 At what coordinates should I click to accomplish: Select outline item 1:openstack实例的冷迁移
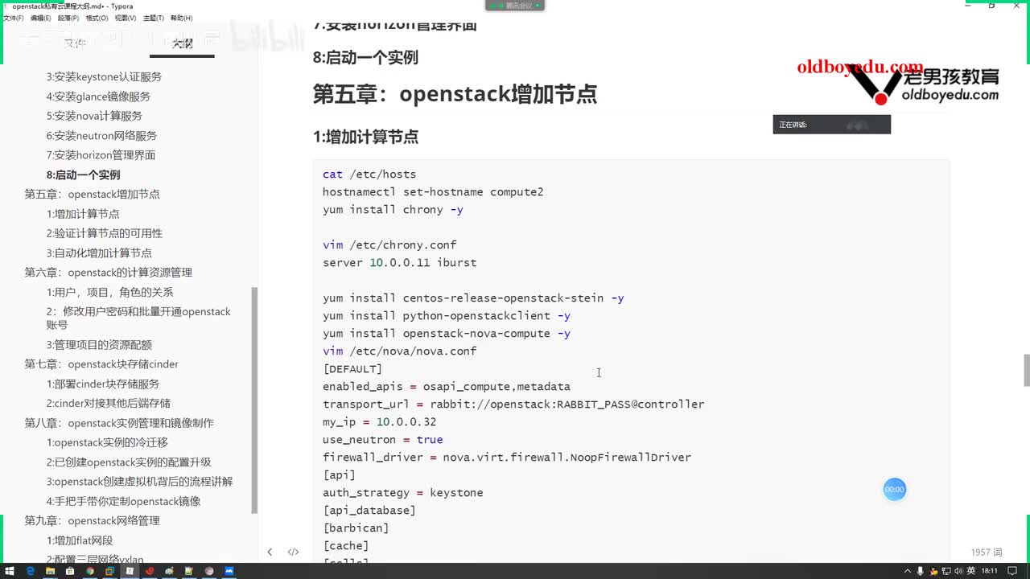[x=107, y=442]
